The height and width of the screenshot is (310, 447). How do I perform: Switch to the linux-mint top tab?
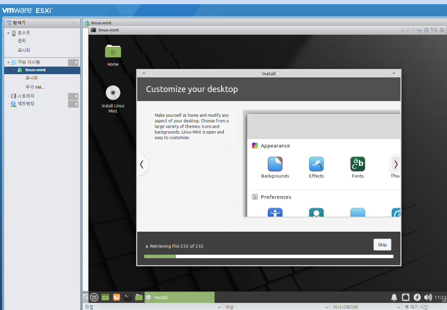(102, 23)
